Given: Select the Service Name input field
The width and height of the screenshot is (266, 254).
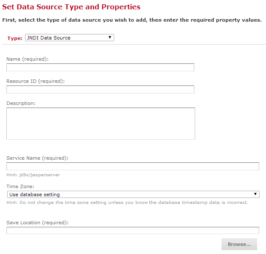Looking at the screenshot, I should pyautogui.click(x=132, y=166).
